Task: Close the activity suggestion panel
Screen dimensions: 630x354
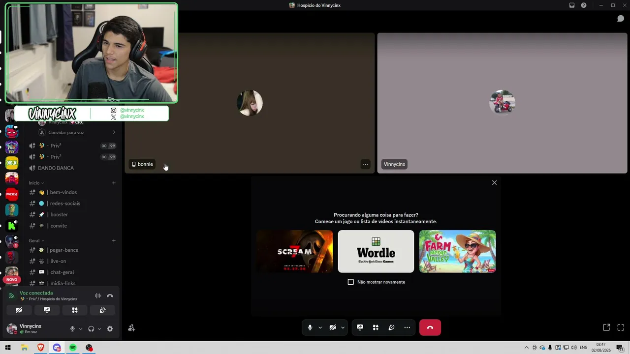Action: click(495, 183)
